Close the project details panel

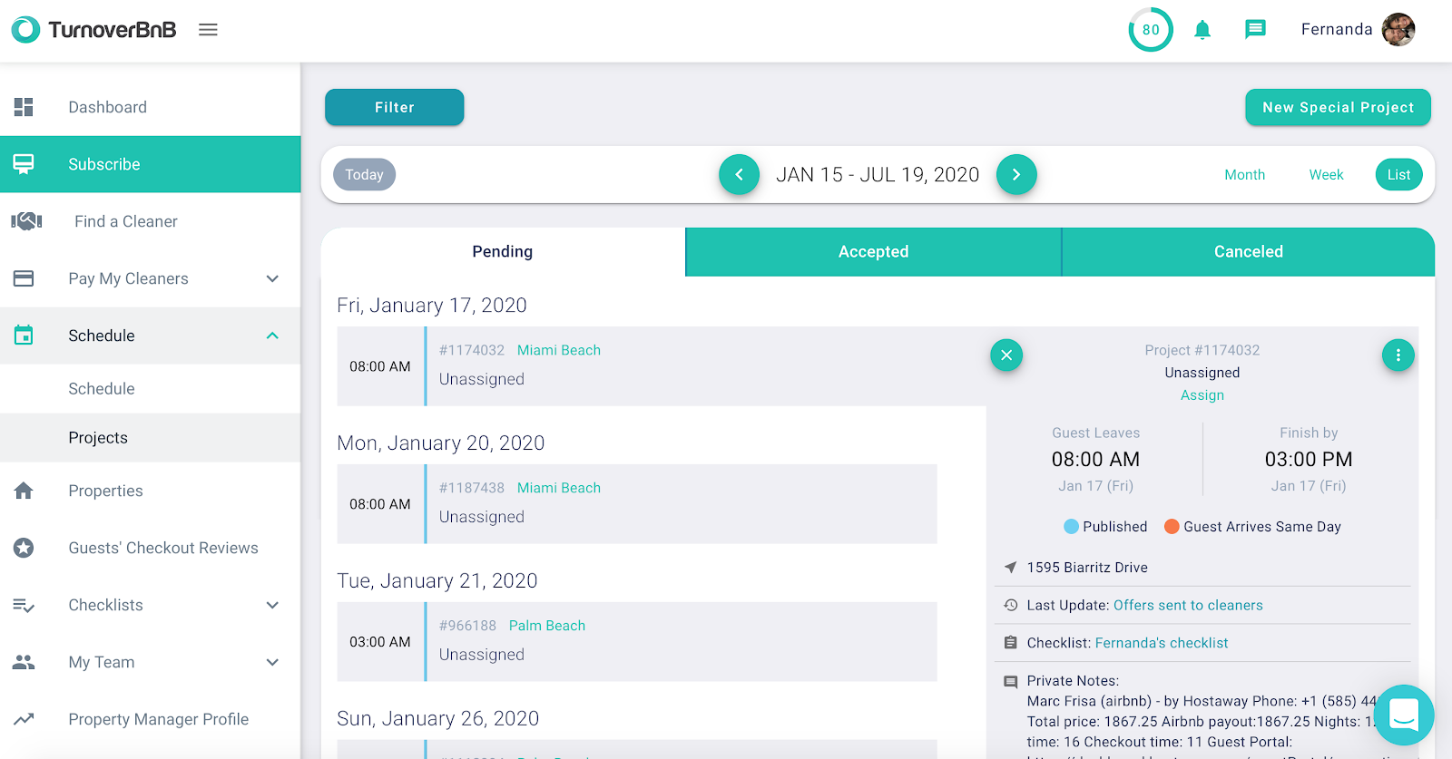[x=1006, y=355]
